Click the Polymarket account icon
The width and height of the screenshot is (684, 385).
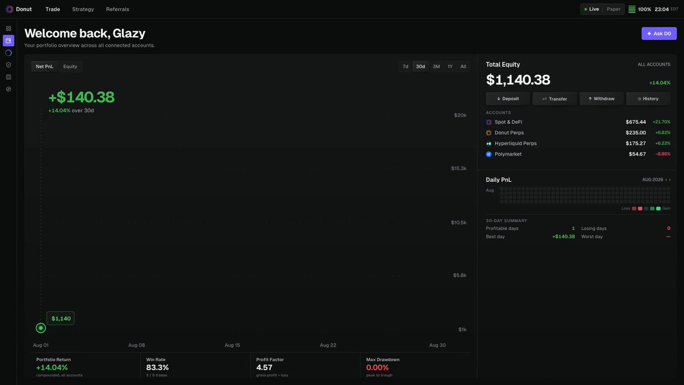coord(488,154)
